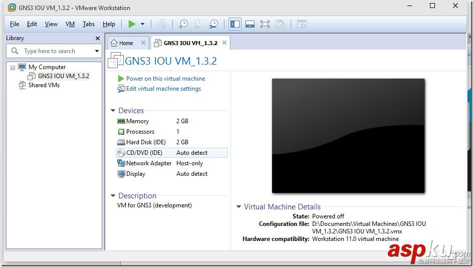Screen dimensions: 473x267
Task: Open the File menu
Action: point(14,24)
